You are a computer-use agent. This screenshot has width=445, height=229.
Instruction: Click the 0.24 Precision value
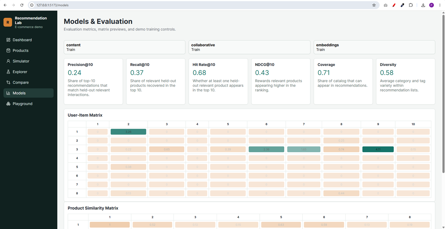75,73
